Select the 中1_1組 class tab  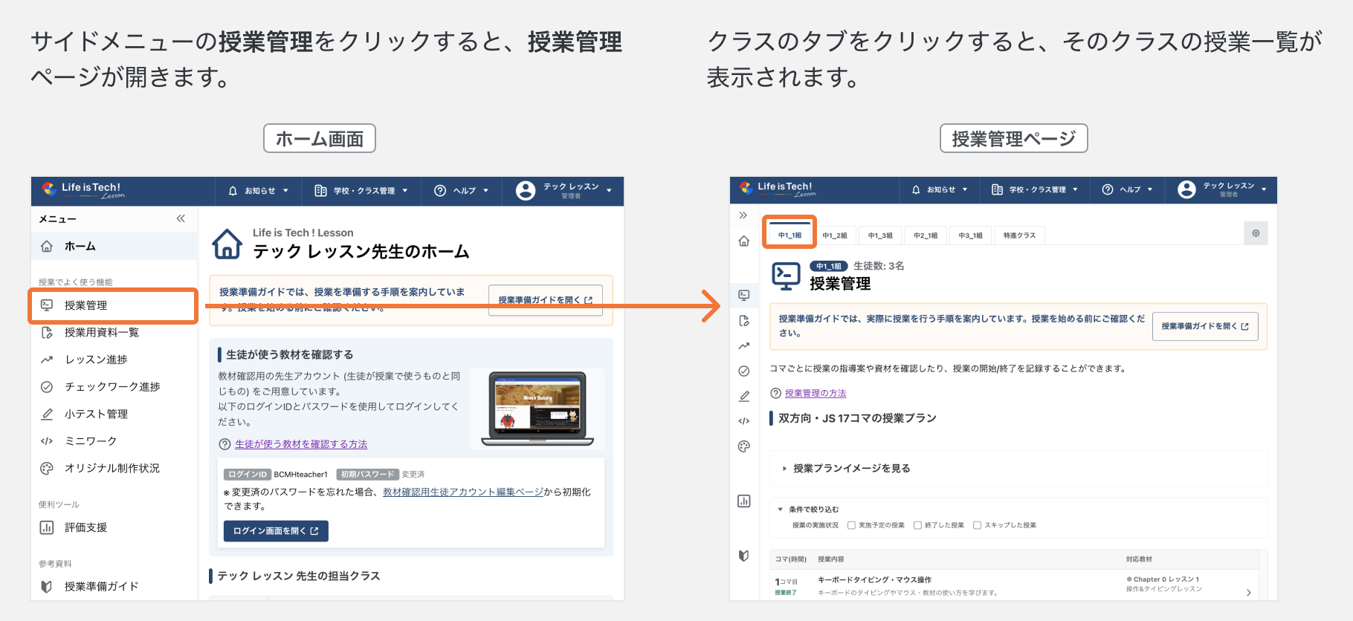(789, 235)
